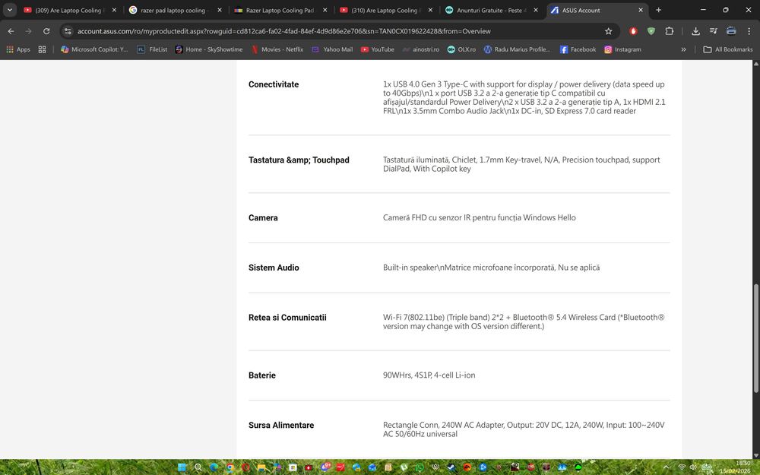Open File Explorer from the taskbar
The height and width of the screenshot is (475, 760).
click(261, 467)
